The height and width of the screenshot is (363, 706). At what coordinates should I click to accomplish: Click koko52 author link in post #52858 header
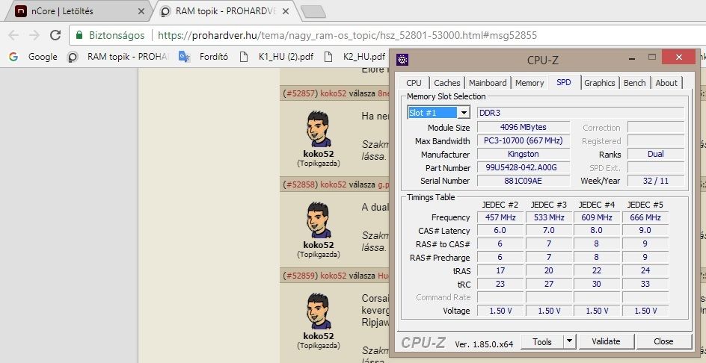(x=334, y=184)
